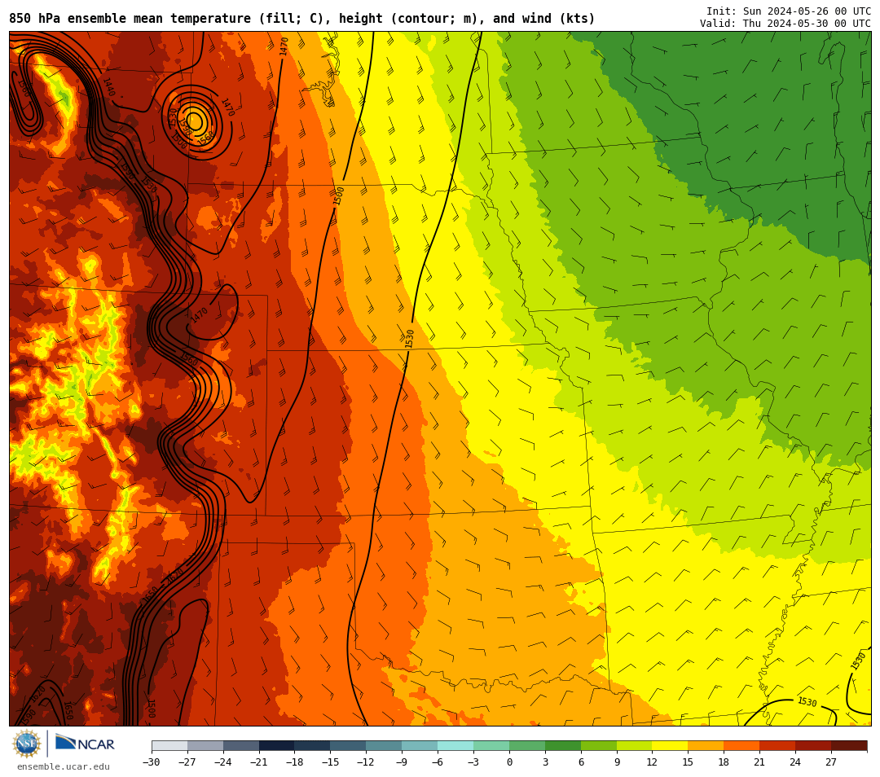Click the -24 colorbar tick label
The width and height of the screenshot is (880, 777).
(x=223, y=762)
